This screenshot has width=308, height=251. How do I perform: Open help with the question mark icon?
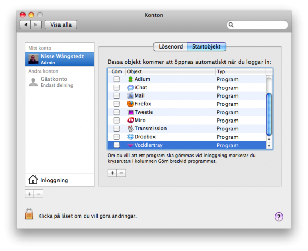point(279,217)
